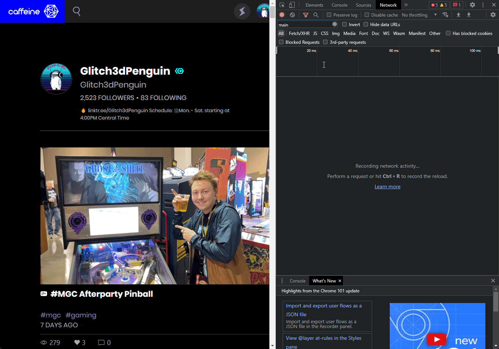Viewport: 499px width, 349px height.
Task: Open network conditions wifi icon
Action: pos(445,15)
